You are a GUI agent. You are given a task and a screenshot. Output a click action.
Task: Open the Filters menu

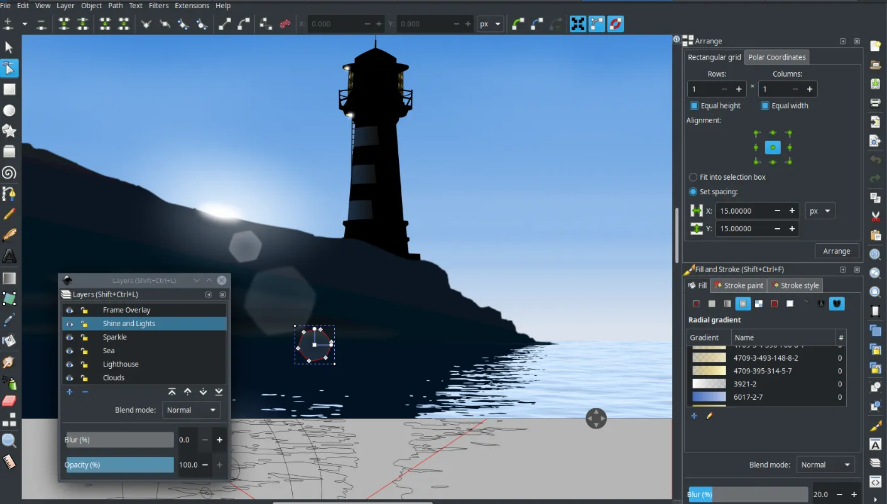pos(158,6)
